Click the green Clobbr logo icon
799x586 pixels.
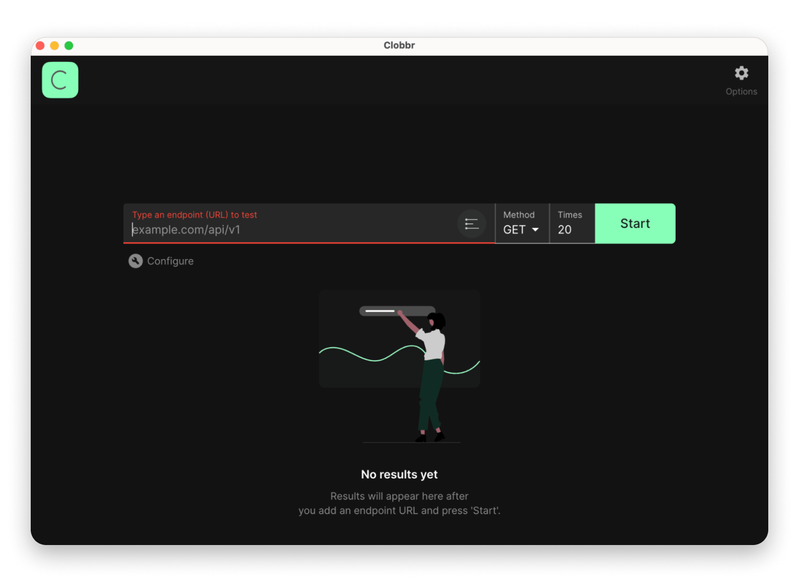point(60,80)
